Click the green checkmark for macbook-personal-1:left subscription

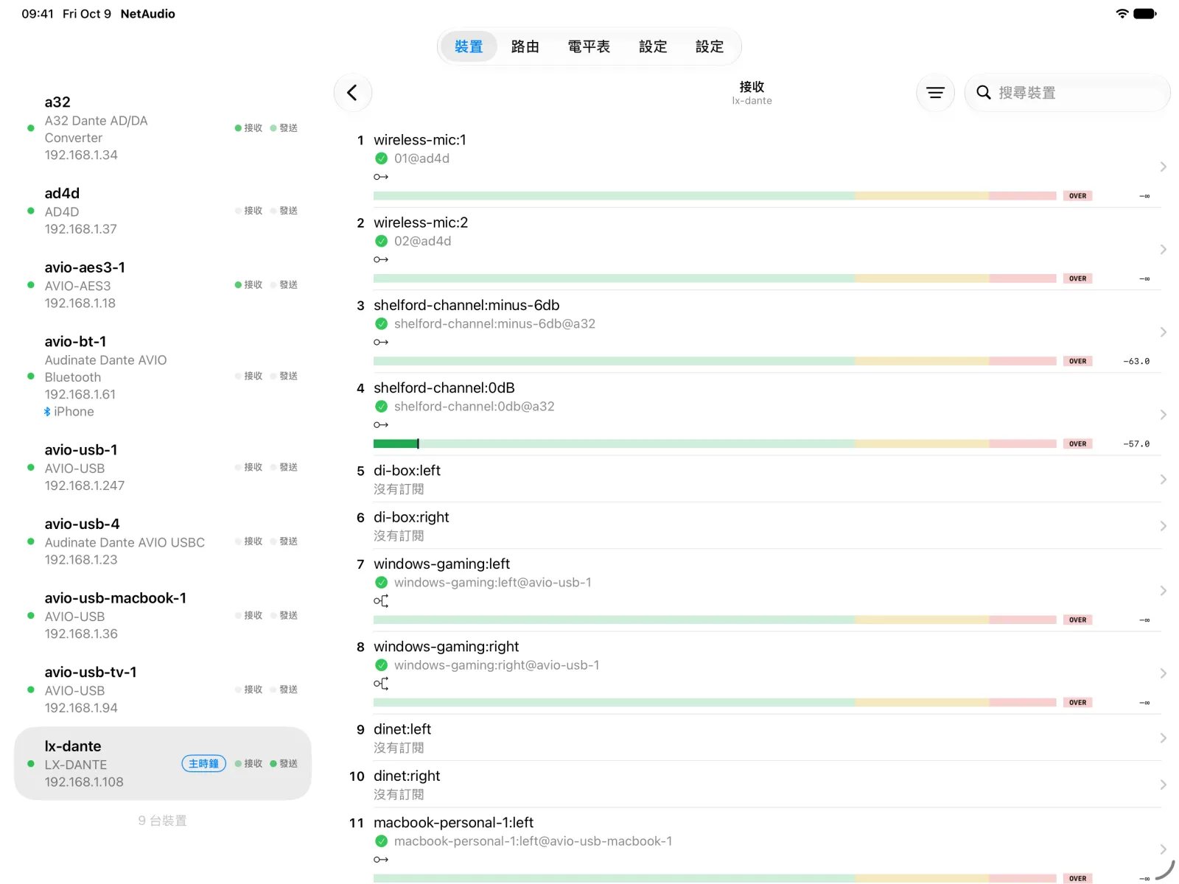(381, 841)
